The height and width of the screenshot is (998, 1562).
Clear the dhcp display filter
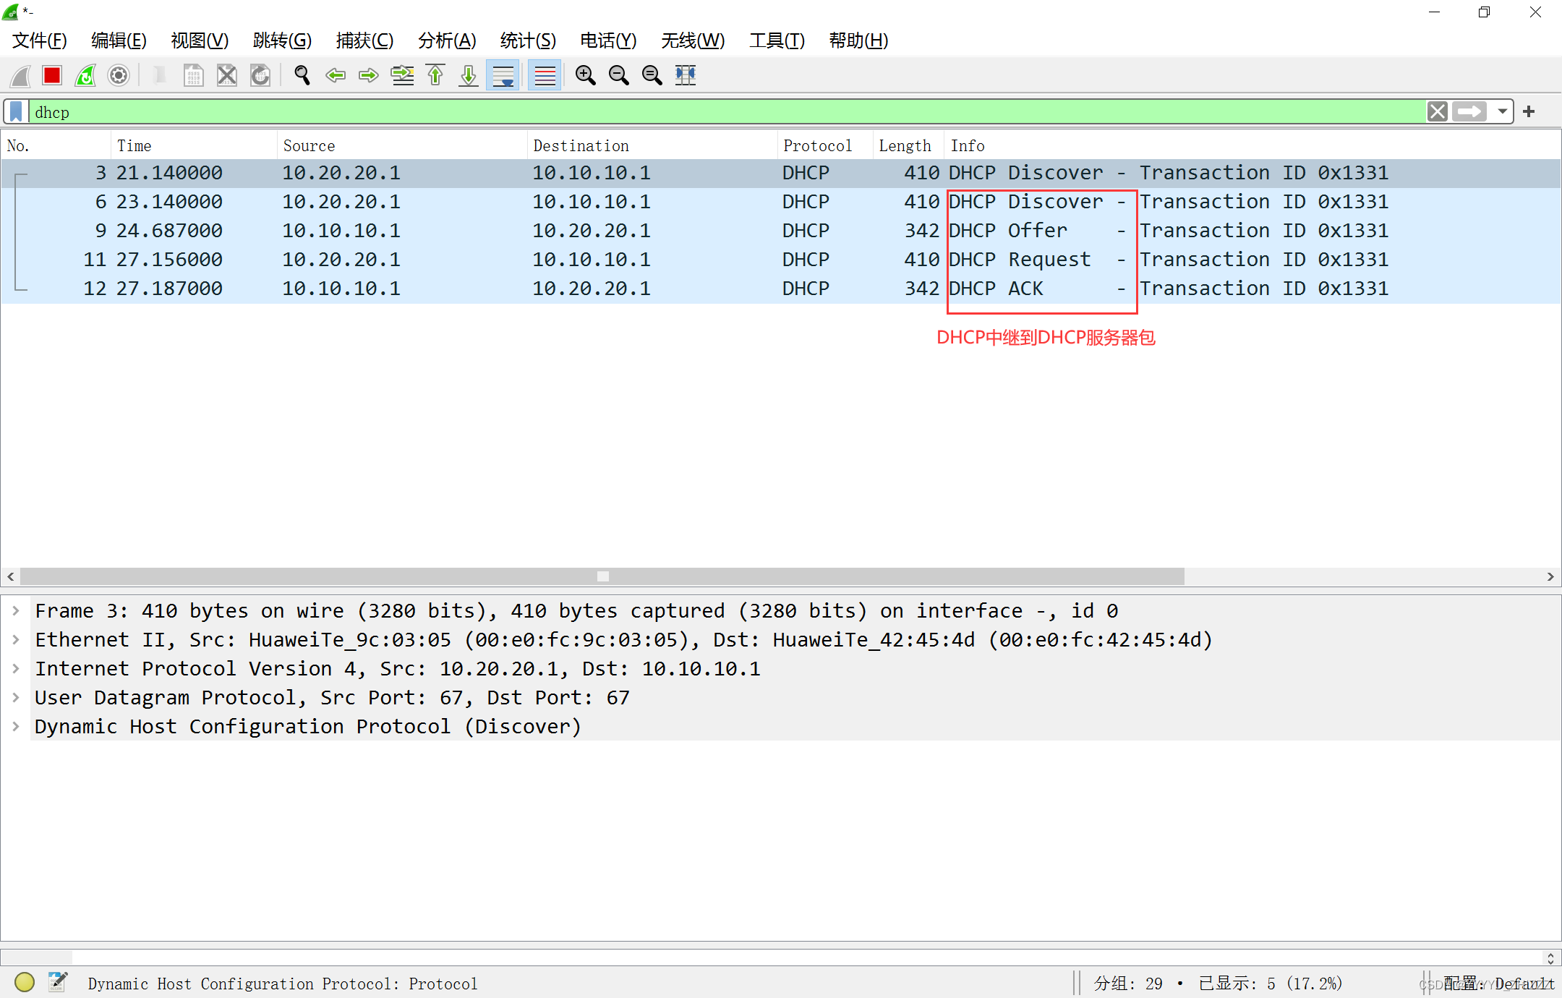click(x=1438, y=112)
